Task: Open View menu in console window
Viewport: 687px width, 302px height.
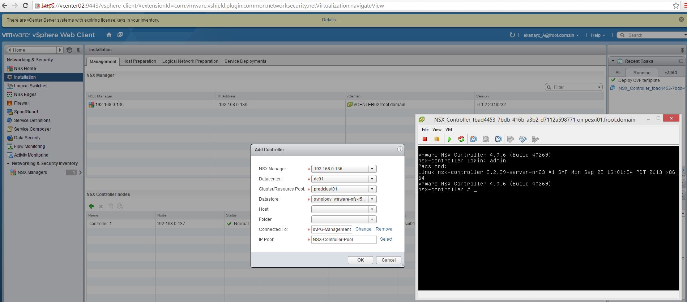Action: (437, 130)
